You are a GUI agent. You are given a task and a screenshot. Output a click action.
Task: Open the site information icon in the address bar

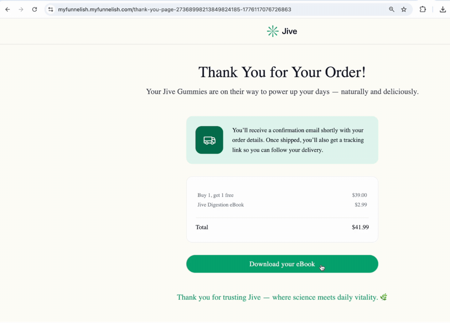[x=50, y=9]
